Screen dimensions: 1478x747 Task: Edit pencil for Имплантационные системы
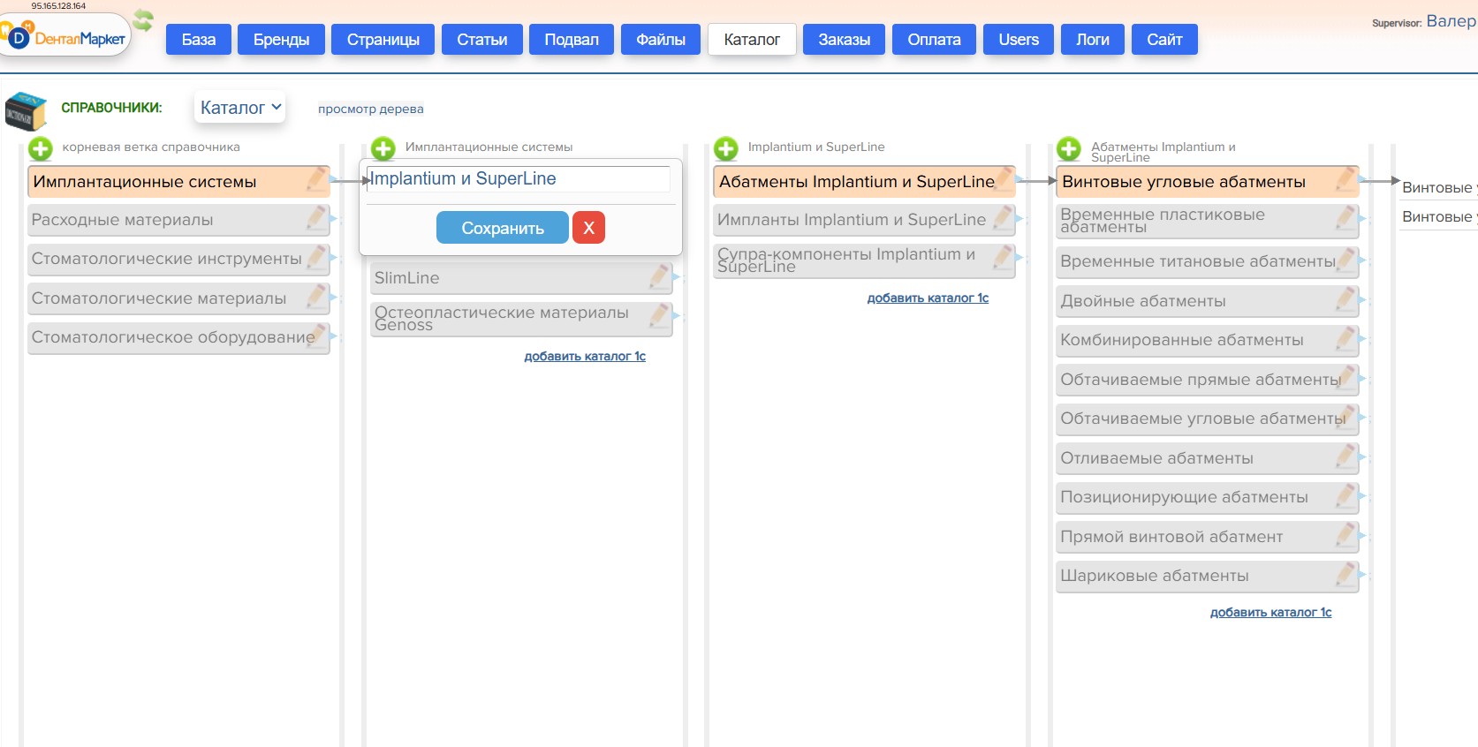(x=317, y=179)
